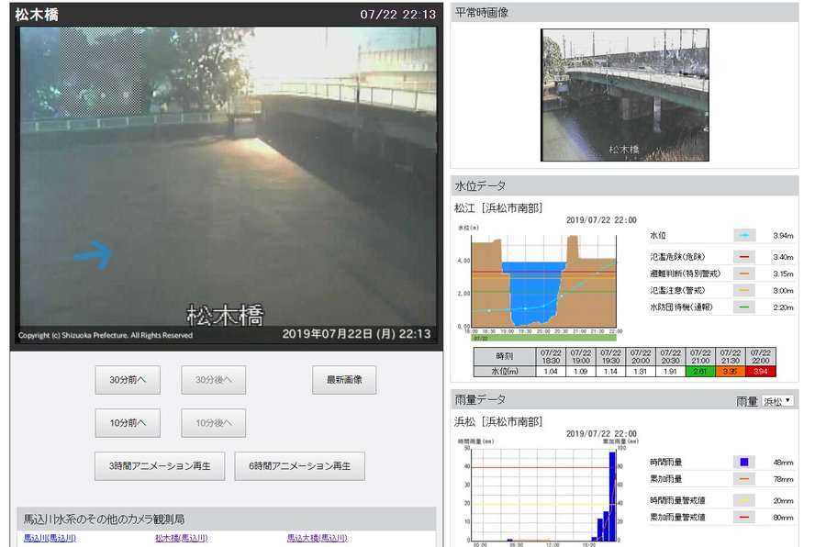Click the 平常時画像 section header

[624, 13]
